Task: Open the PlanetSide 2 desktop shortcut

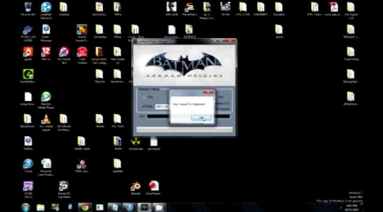Action: (x=189, y=9)
